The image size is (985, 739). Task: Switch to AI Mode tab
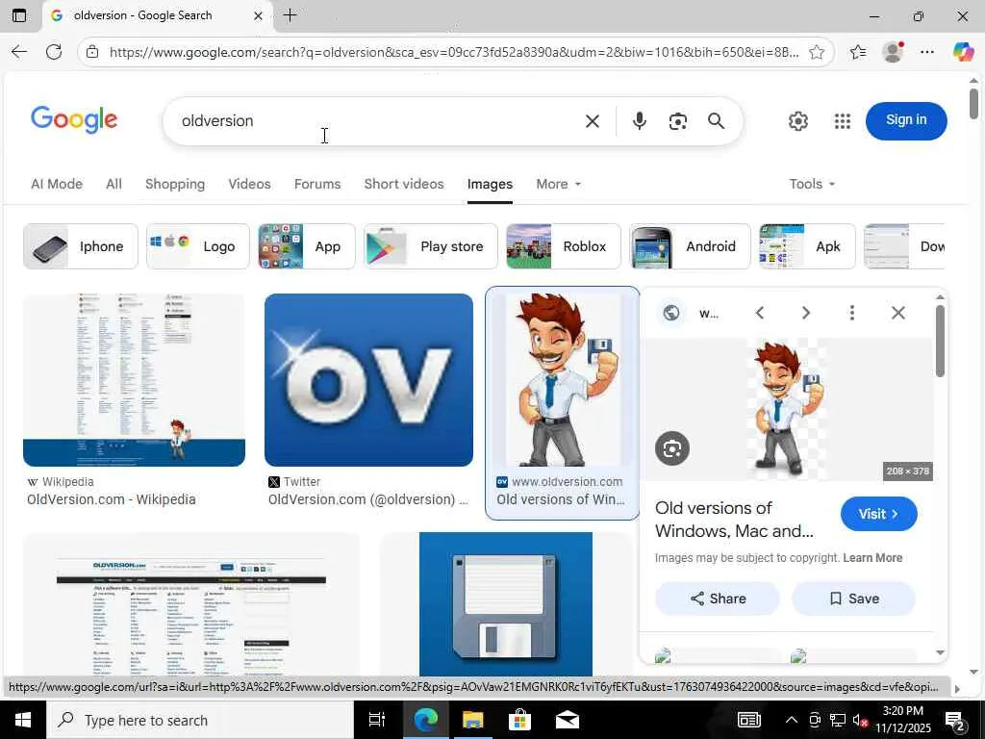point(57,184)
